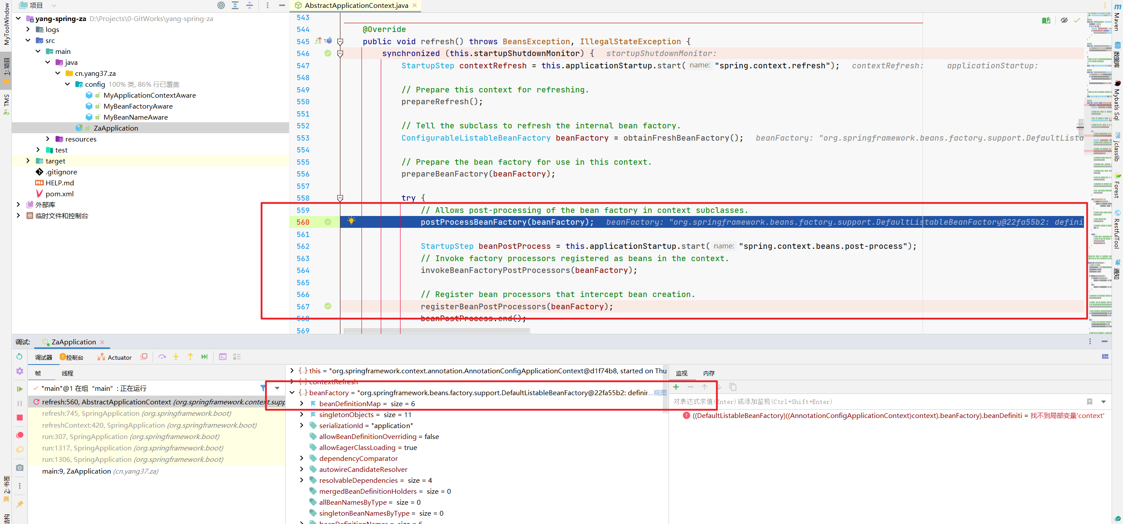
Task: Open the .gitignore file
Action: coord(61,172)
